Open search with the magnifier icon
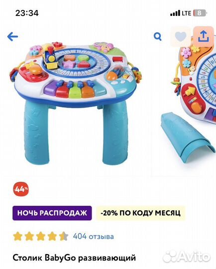This screenshot has height=269, width=216. click(x=158, y=36)
